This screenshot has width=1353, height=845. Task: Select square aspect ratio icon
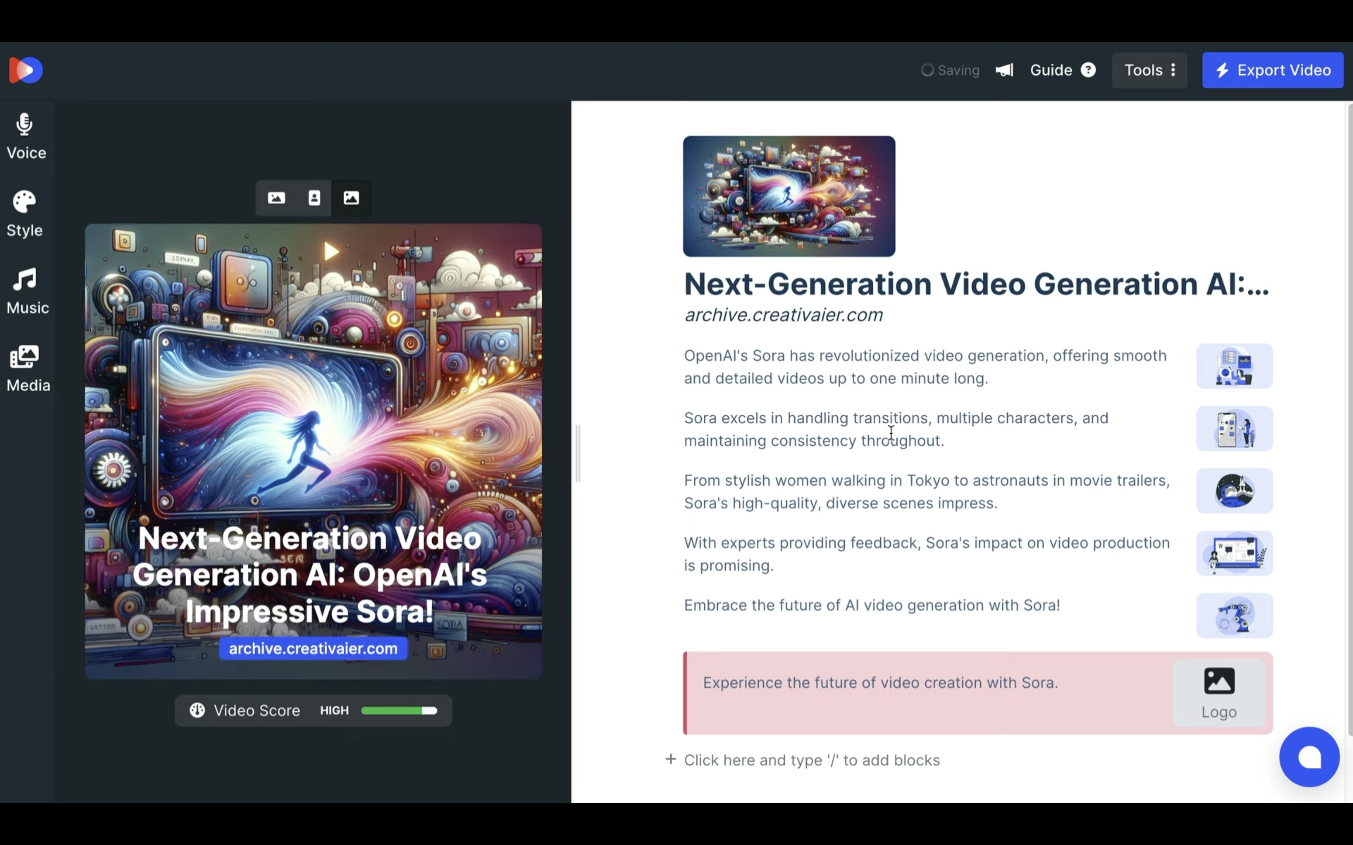351,198
